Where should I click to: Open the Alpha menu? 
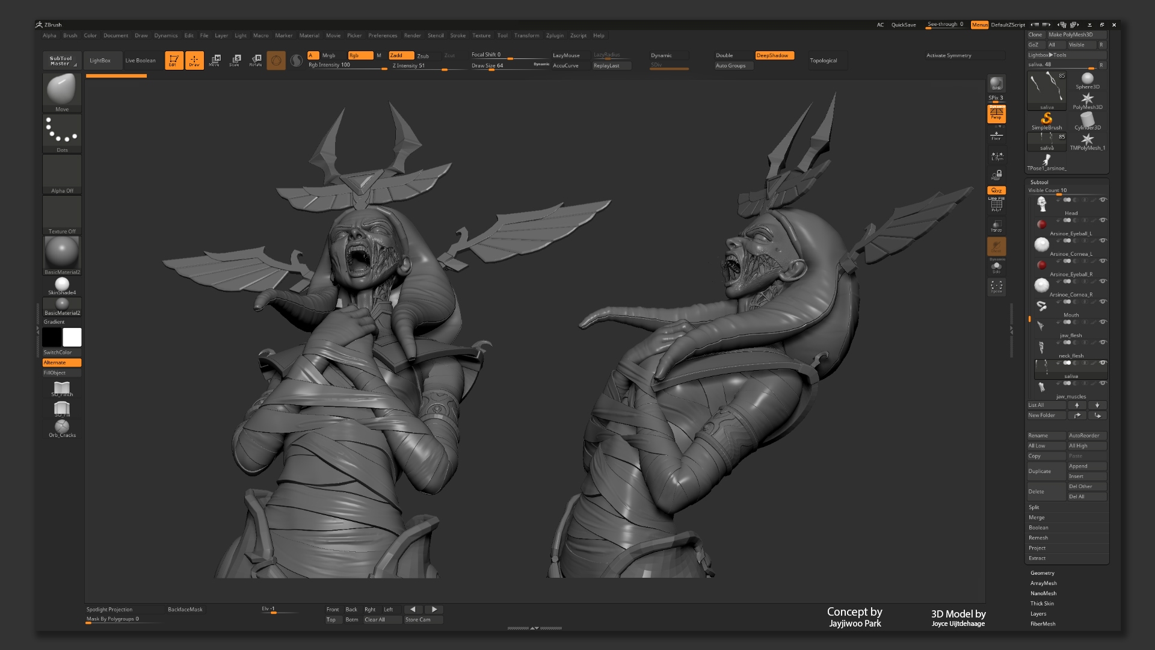(x=49, y=36)
